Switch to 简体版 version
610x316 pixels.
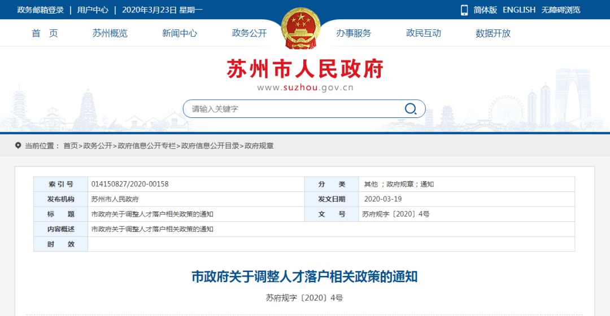click(485, 10)
